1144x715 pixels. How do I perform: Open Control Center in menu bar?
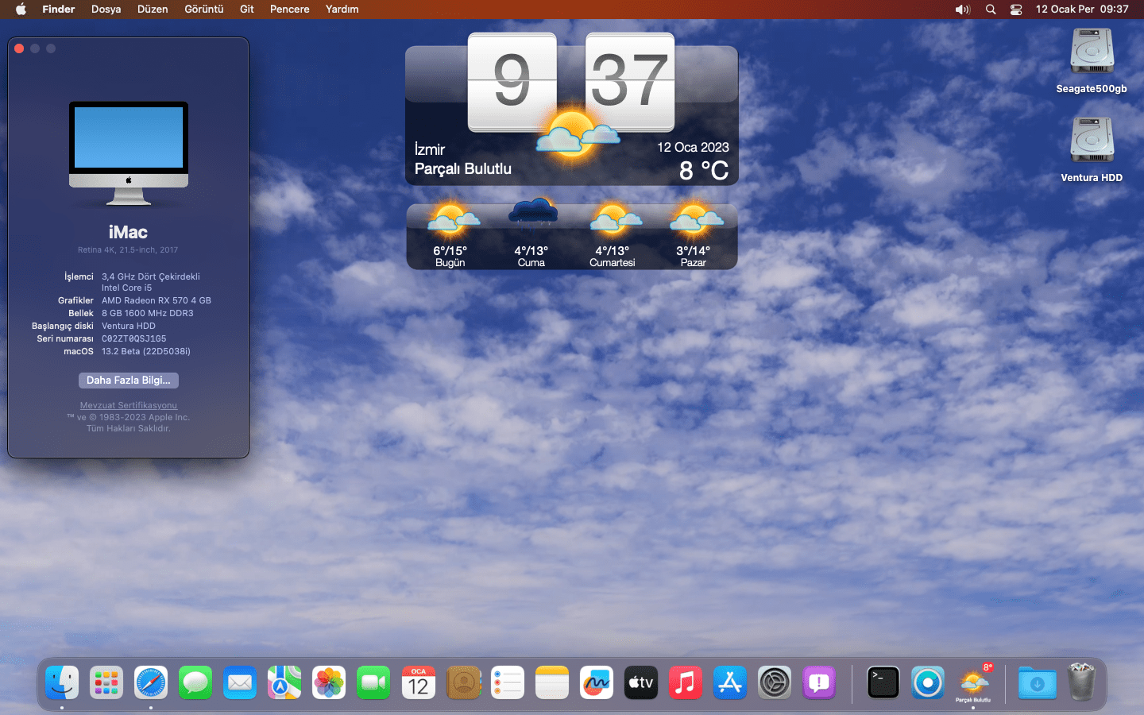pyautogui.click(x=1016, y=10)
